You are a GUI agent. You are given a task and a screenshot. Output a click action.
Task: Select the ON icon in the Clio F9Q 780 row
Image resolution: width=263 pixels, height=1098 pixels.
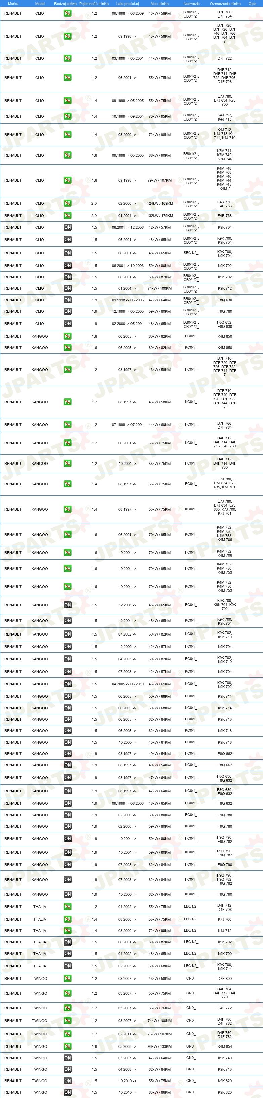[67, 312]
